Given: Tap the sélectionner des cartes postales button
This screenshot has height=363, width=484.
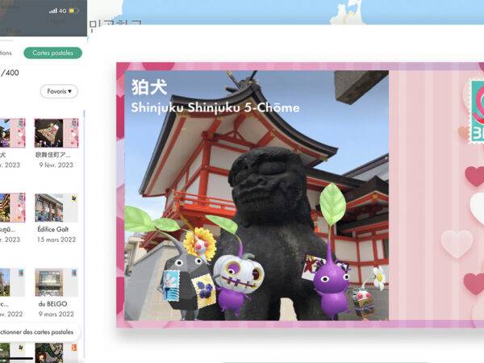Looking at the screenshot, I should tap(37, 332).
